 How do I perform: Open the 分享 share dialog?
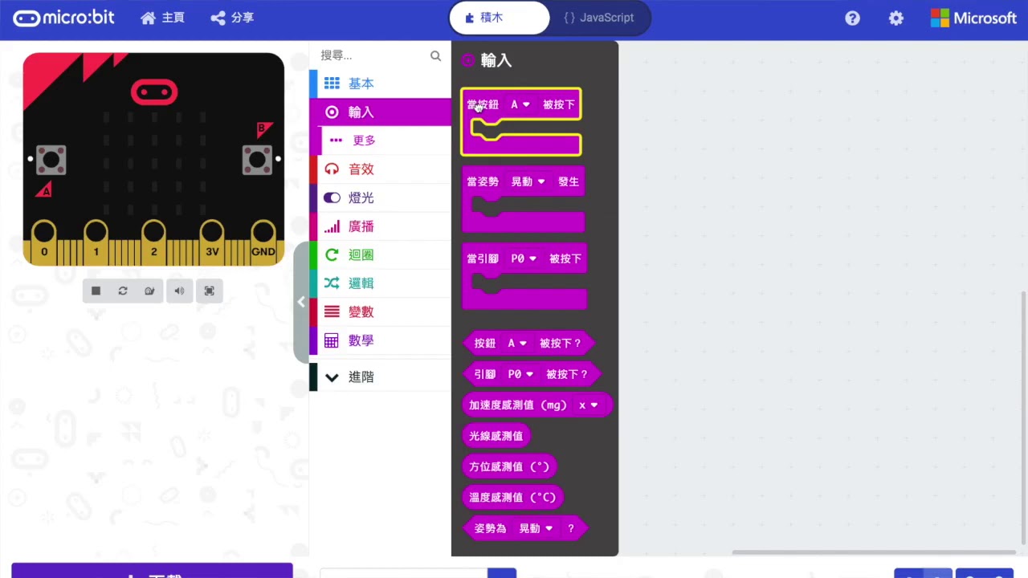tap(232, 18)
